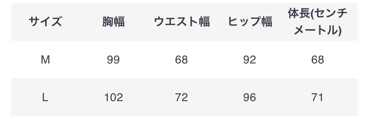Click chest width value 102
This screenshot has height=119, width=369.
113,97
